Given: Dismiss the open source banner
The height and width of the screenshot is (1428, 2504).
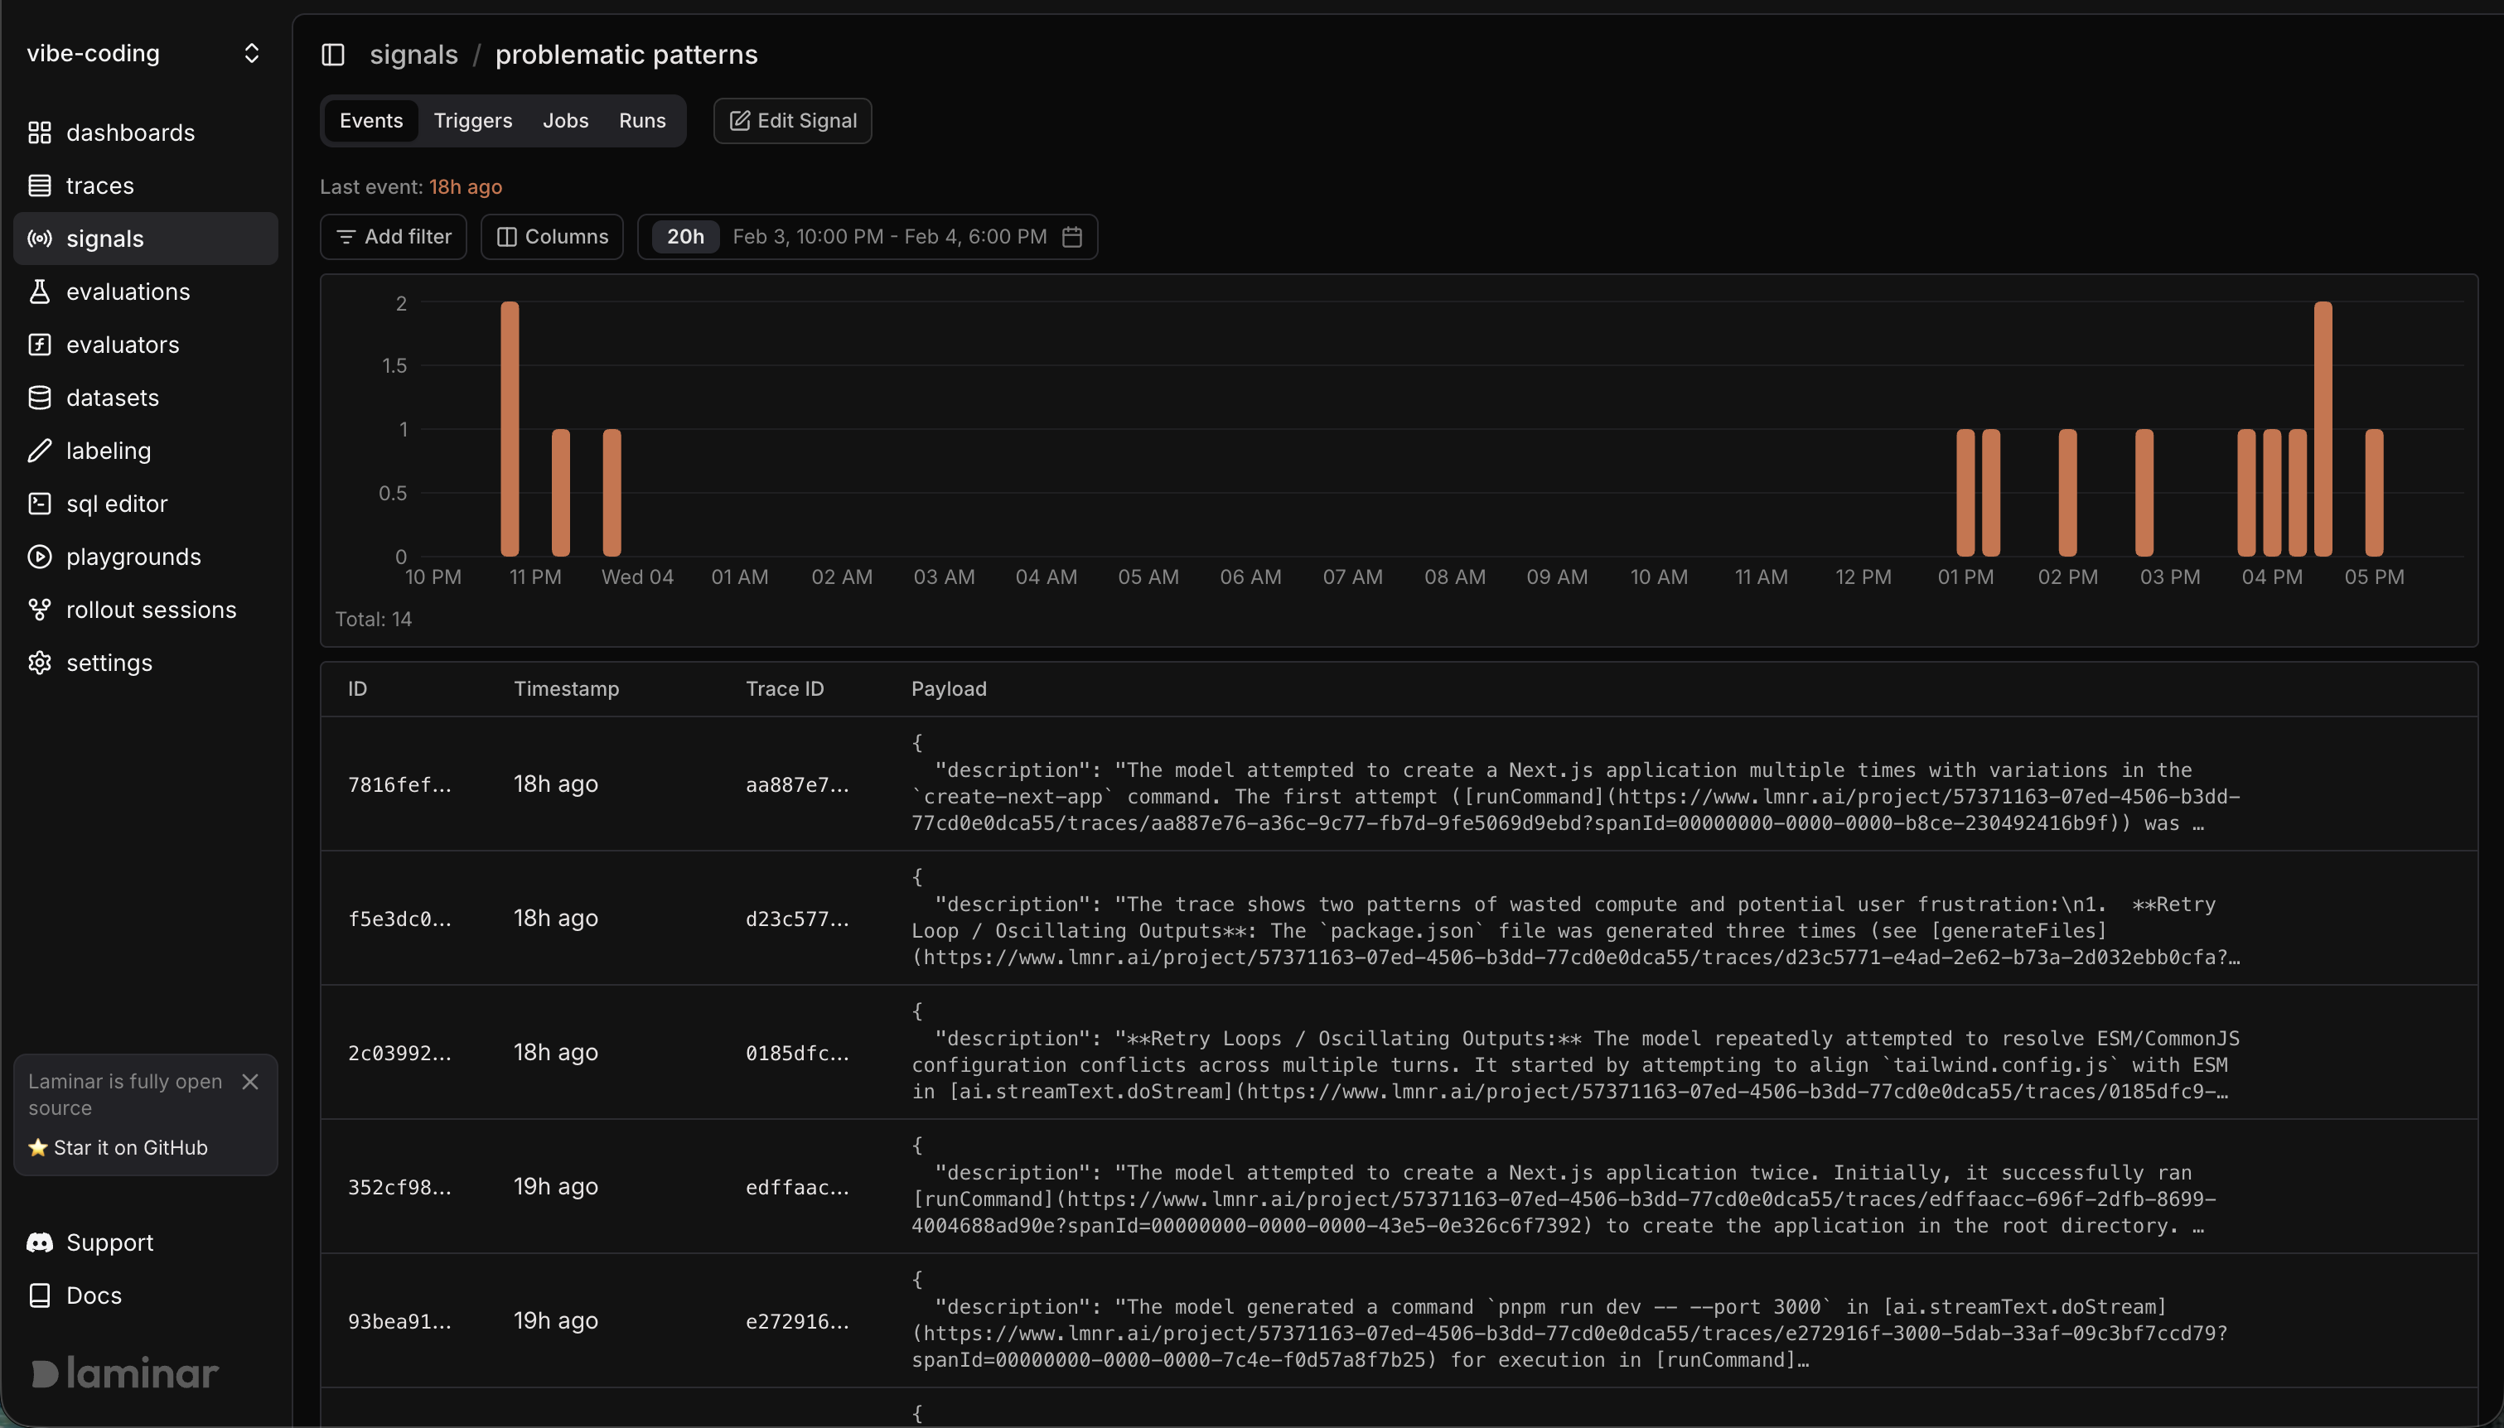Looking at the screenshot, I should 249,1082.
